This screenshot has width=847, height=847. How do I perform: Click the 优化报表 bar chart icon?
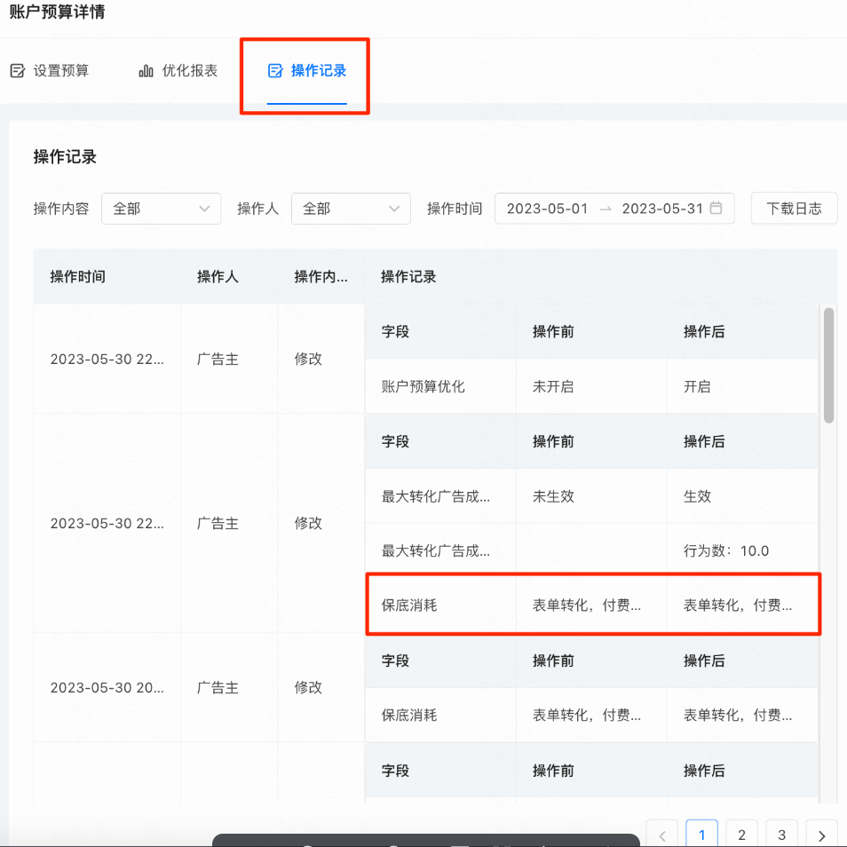tap(146, 71)
